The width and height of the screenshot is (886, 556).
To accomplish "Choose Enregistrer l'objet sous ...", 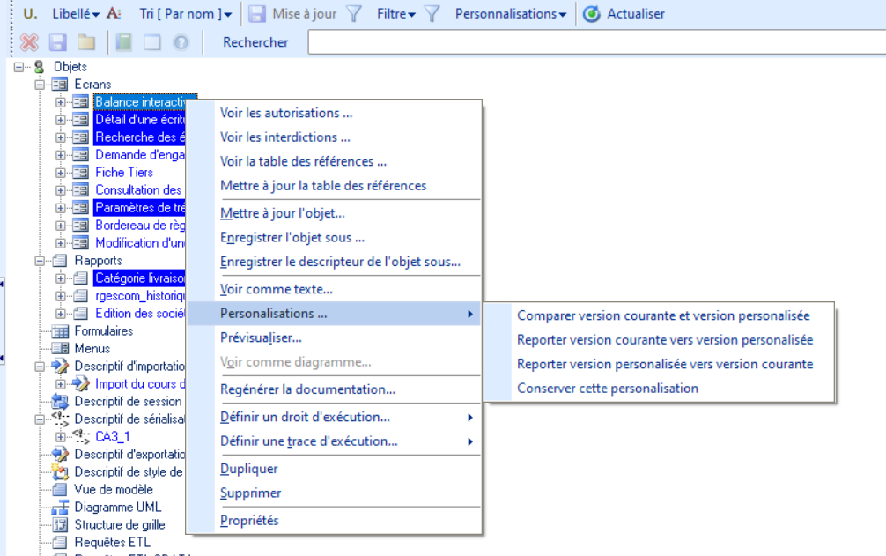I will [334, 238].
